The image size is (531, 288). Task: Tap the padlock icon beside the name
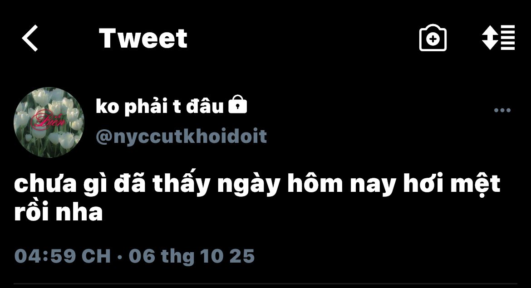click(238, 104)
